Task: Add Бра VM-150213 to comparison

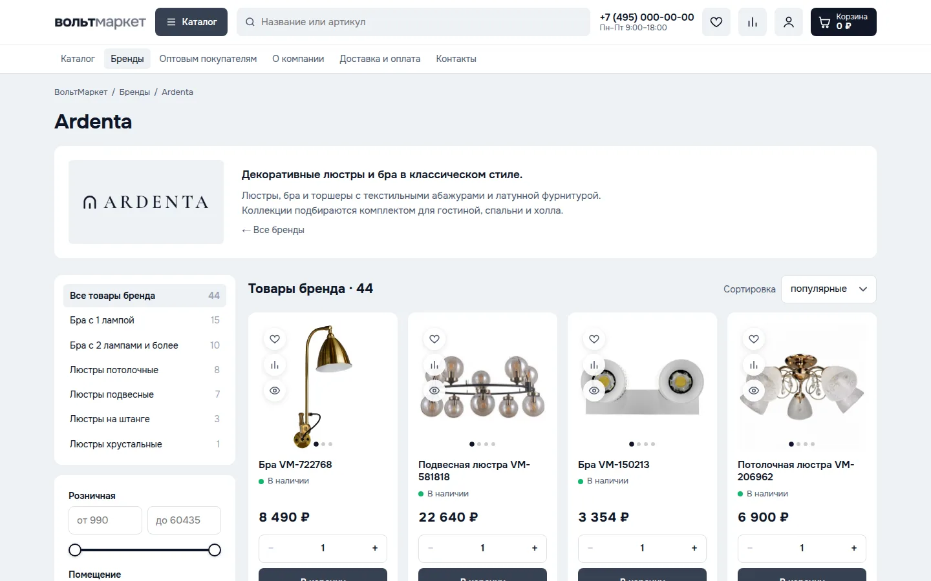Action: pos(594,365)
